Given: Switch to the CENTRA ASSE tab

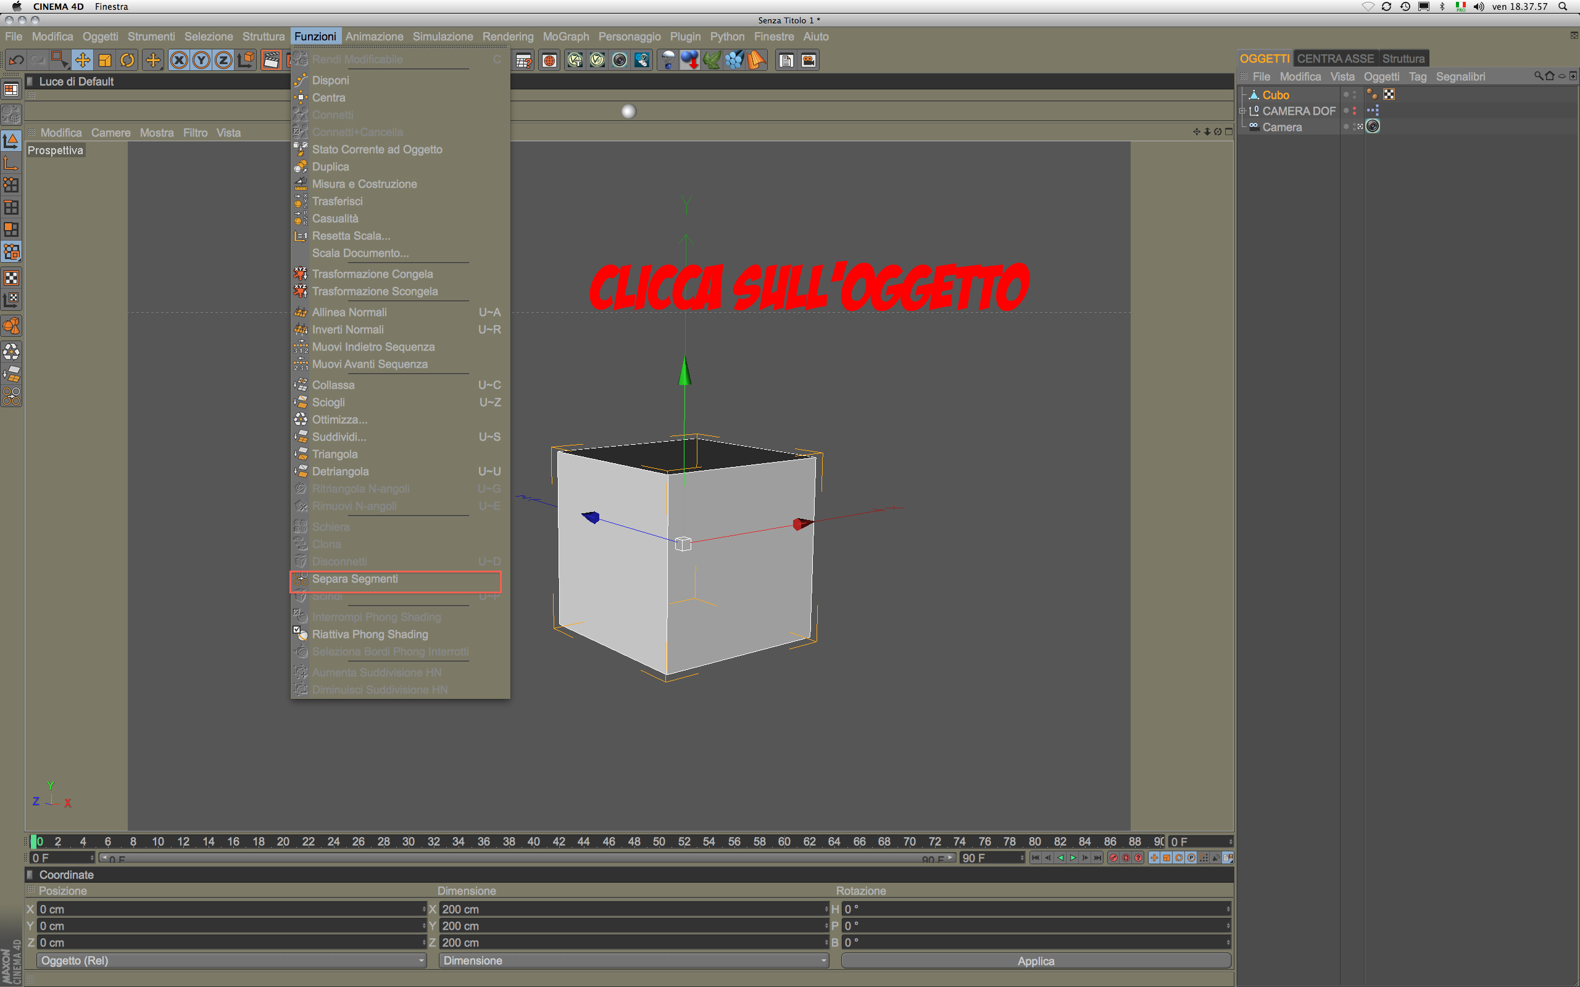Looking at the screenshot, I should pos(1335,59).
